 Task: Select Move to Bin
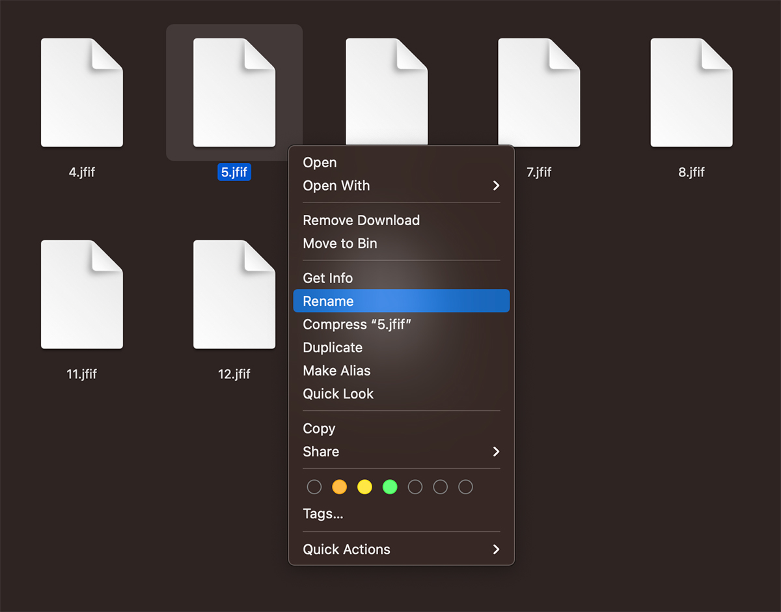point(402,243)
